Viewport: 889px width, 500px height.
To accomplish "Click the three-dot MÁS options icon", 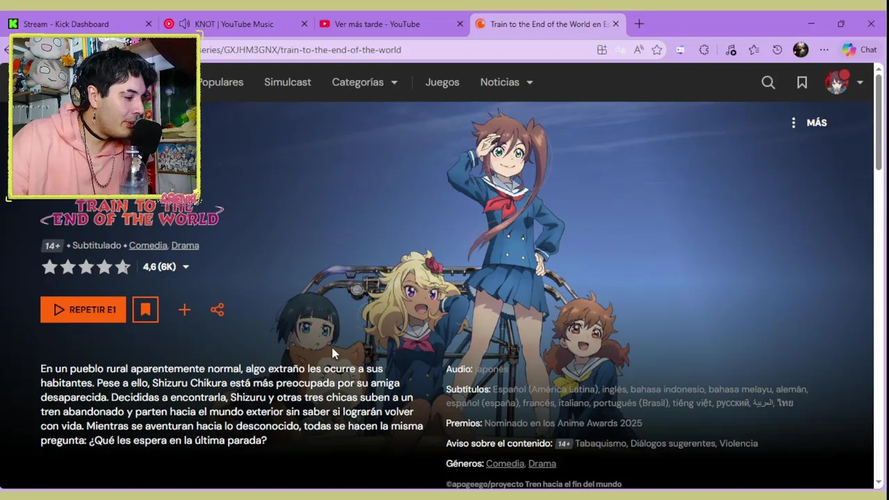I will 793,122.
